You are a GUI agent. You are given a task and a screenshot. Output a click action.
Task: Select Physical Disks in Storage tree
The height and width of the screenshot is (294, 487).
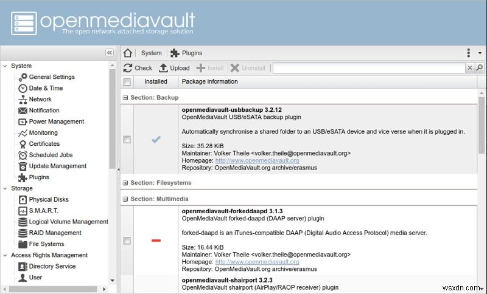click(49, 199)
